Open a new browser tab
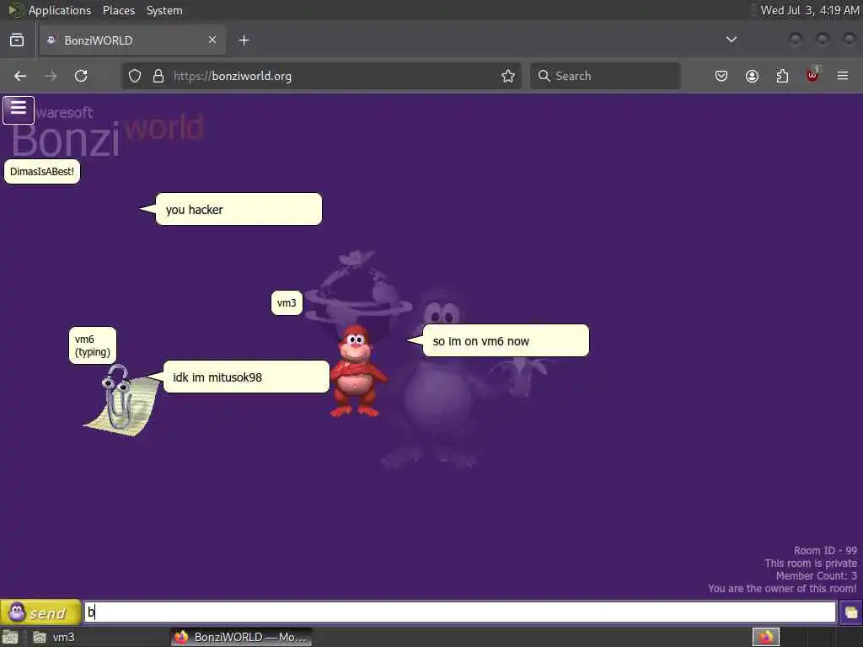863x647 pixels. tap(244, 40)
